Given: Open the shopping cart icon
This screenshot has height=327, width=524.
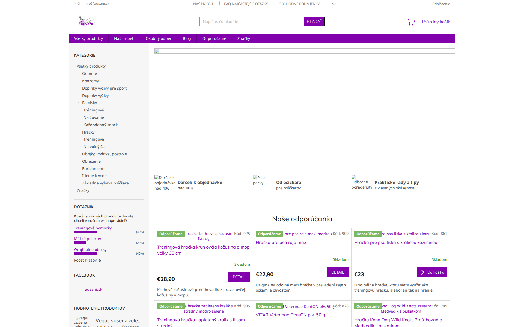Looking at the screenshot, I should 411,22.
